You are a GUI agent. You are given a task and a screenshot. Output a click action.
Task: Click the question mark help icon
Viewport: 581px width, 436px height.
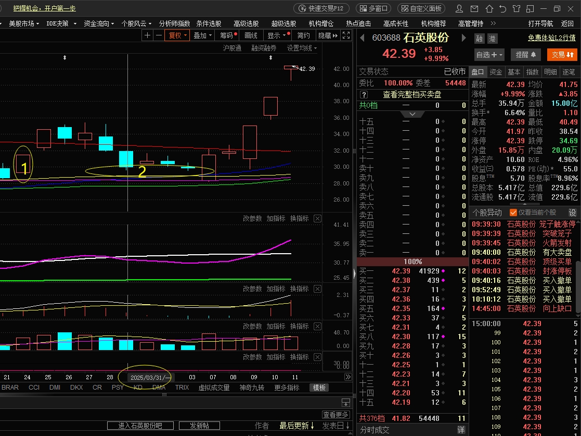[x=364, y=95]
